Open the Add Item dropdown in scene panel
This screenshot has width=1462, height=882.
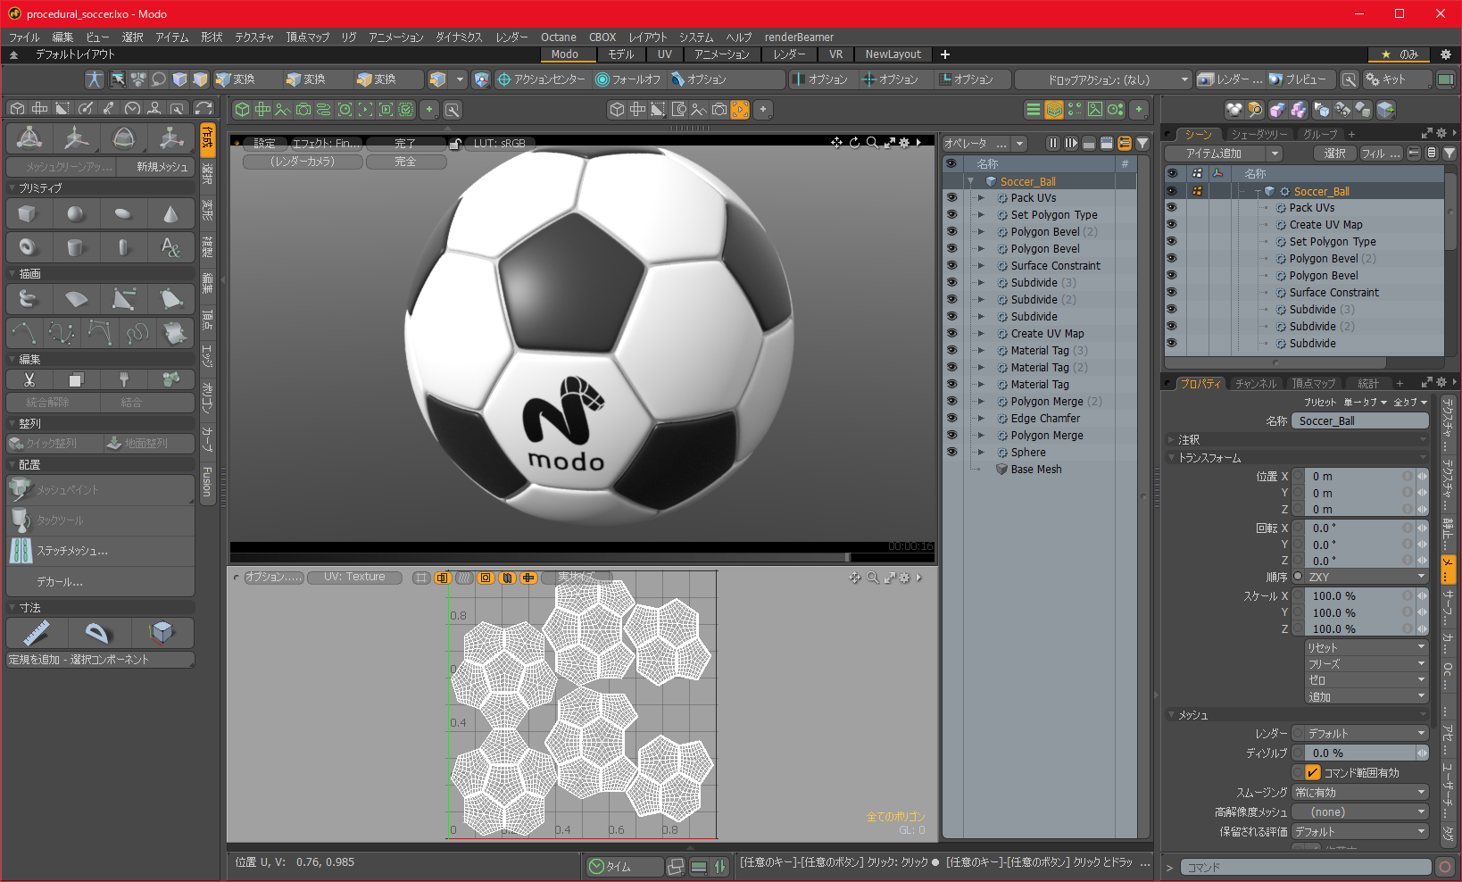tap(1224, 154)
